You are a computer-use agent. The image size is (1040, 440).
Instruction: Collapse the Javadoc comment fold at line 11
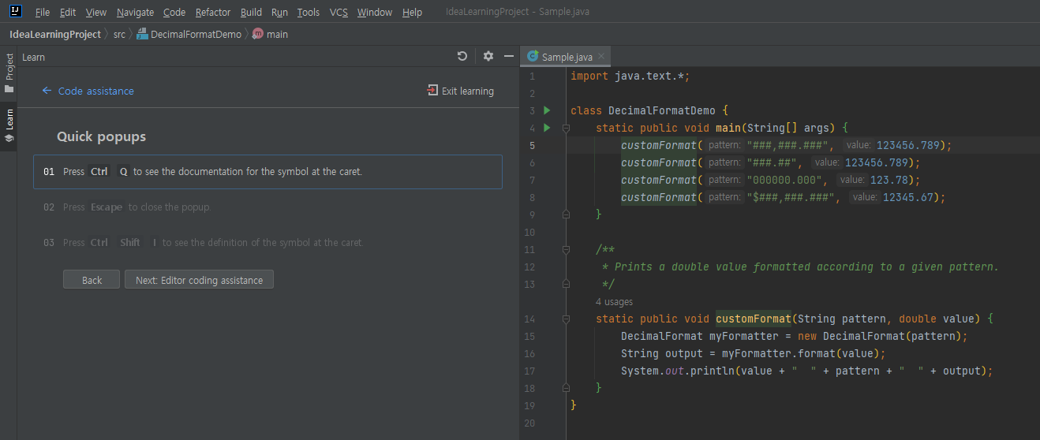click(566, 249)
